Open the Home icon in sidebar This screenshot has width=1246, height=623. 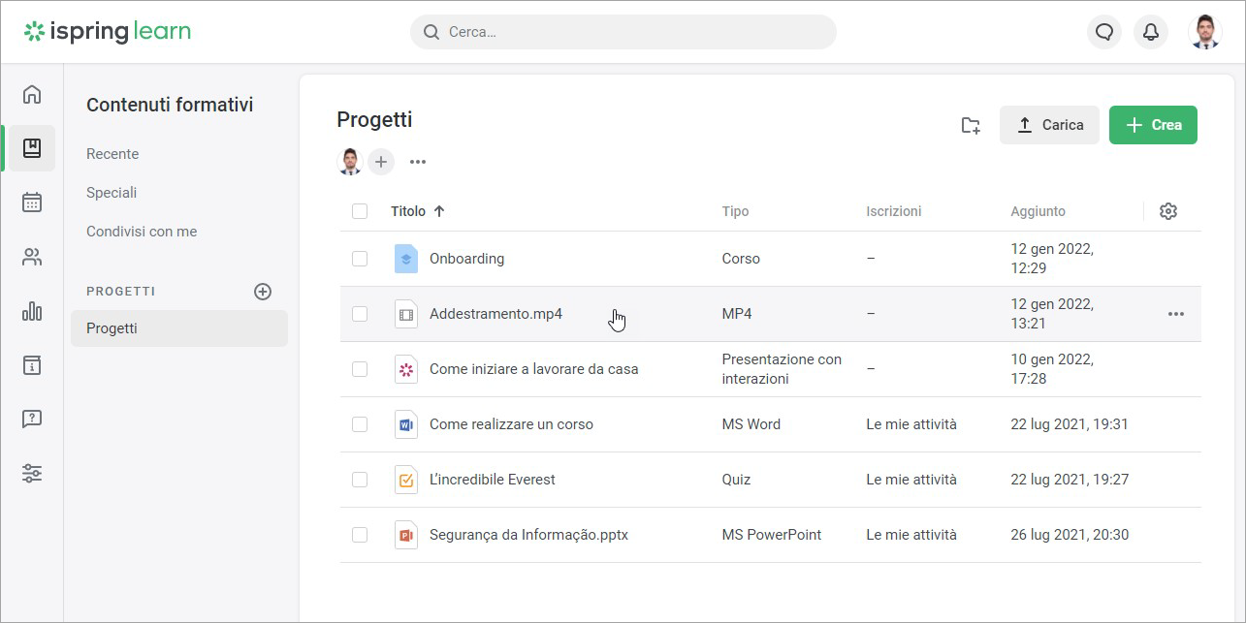(x=32, y=94)
